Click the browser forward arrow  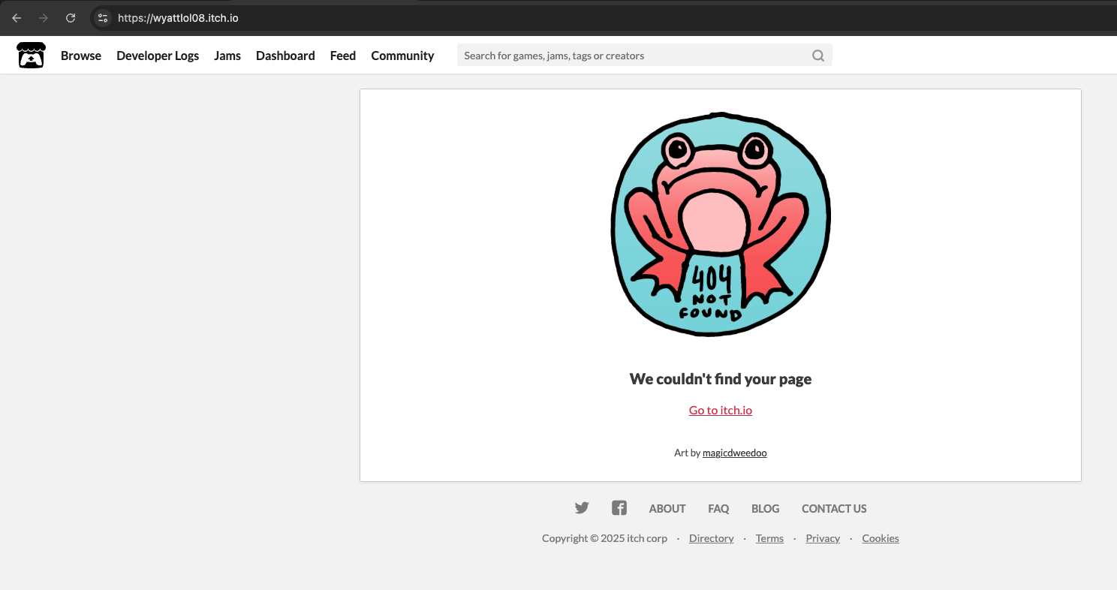point(44,18)
